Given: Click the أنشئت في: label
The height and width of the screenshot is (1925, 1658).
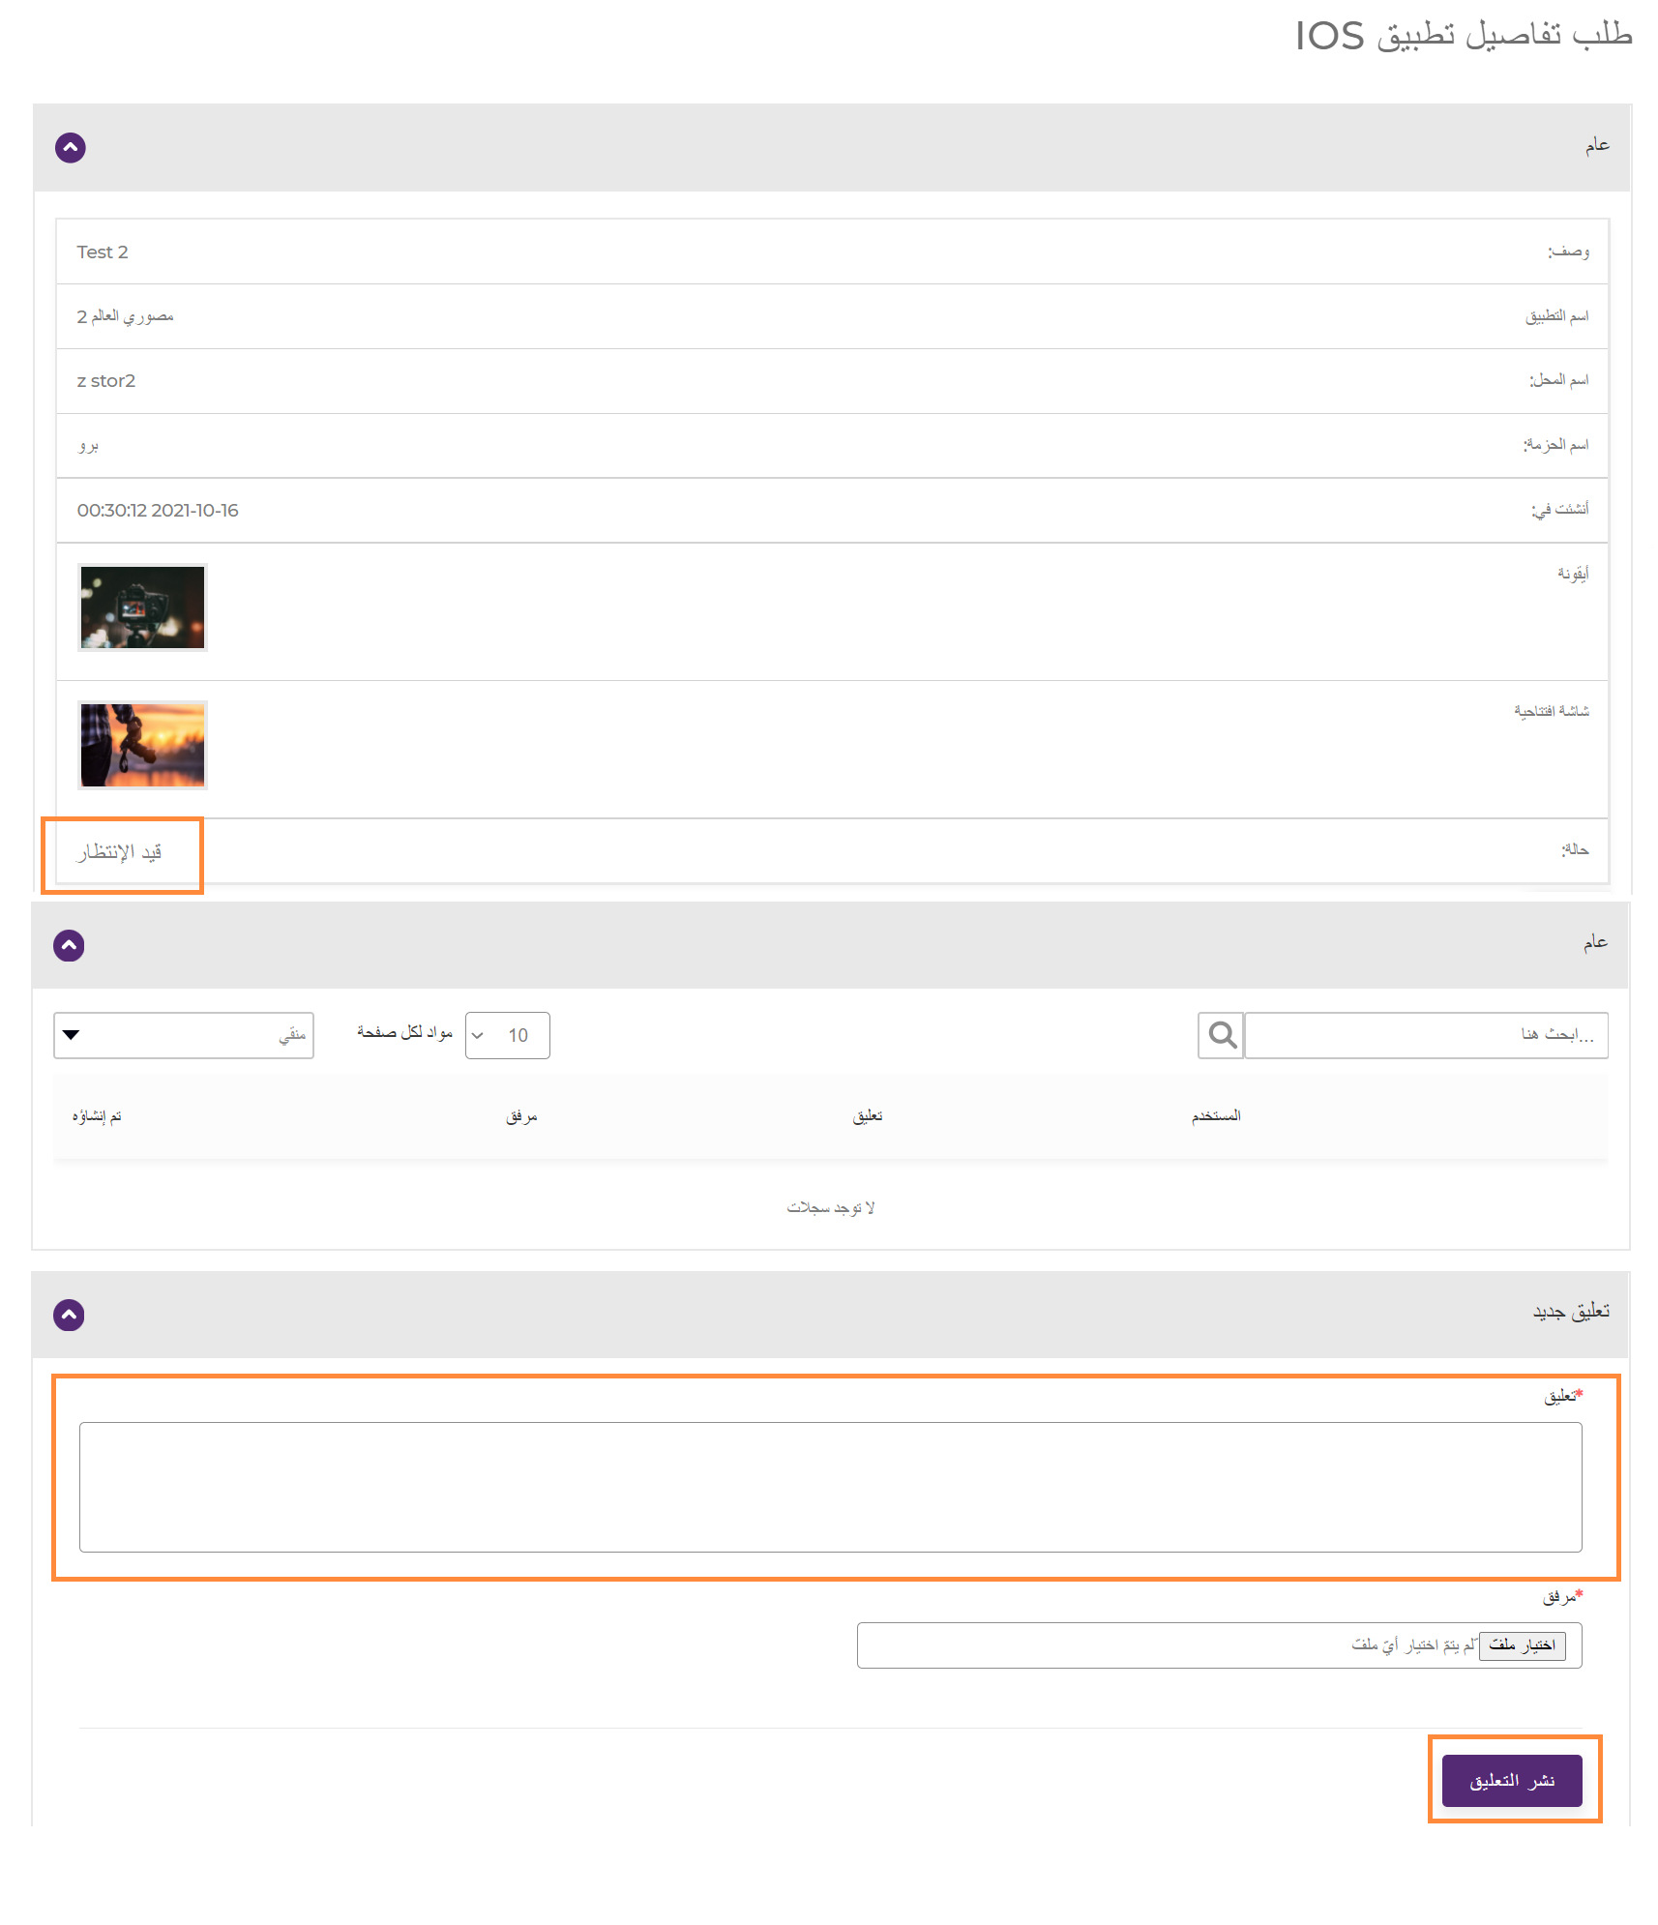Looking at the screenshot, I should (1560, 510).
